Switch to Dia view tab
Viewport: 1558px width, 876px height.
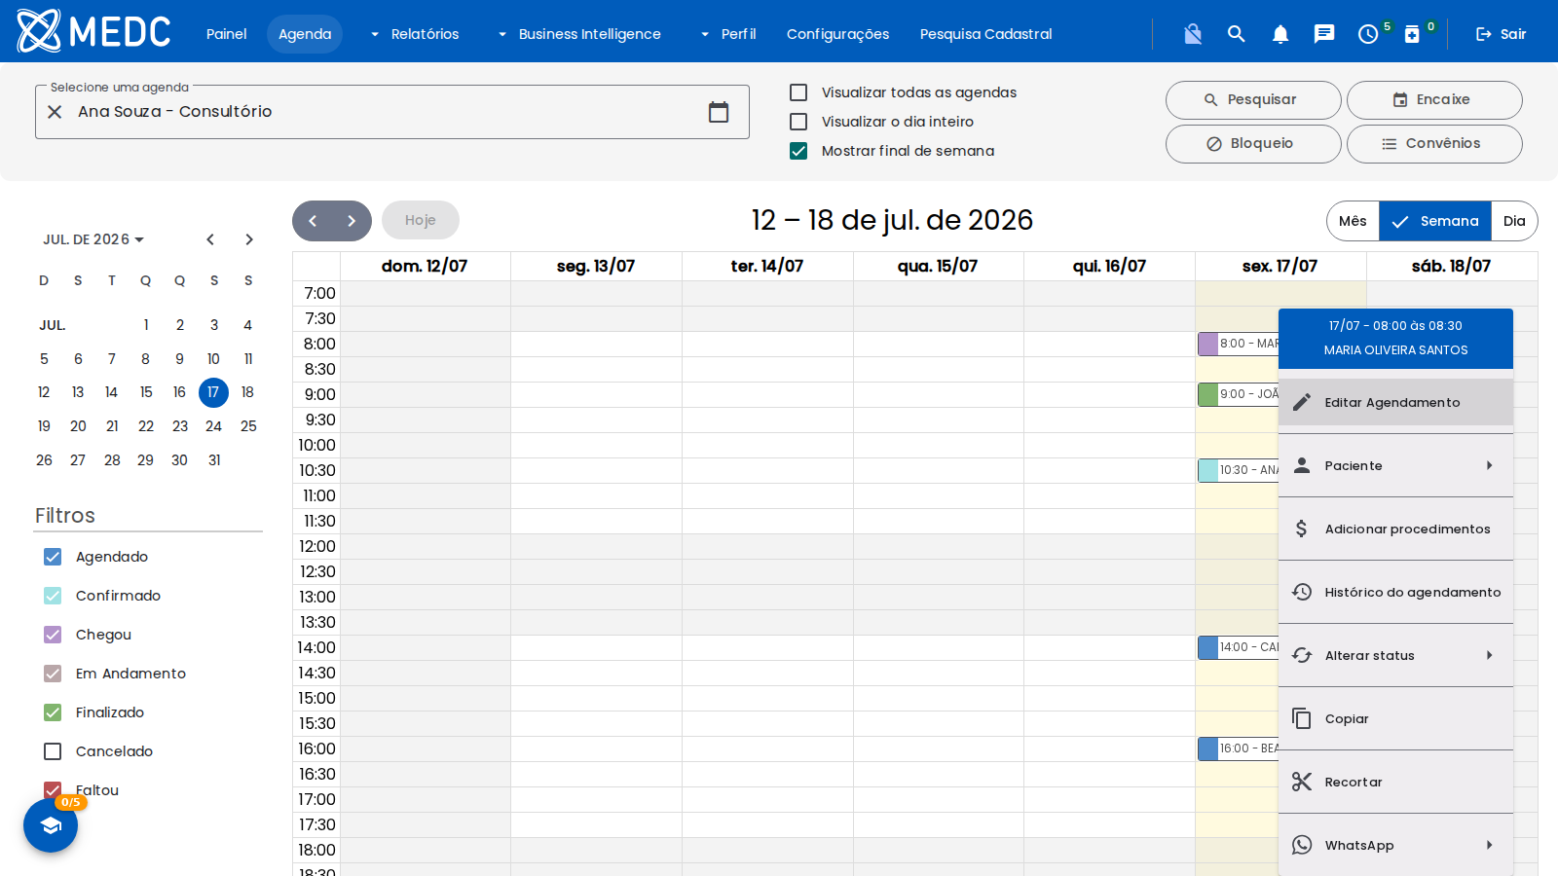[x=1514, y=221]
